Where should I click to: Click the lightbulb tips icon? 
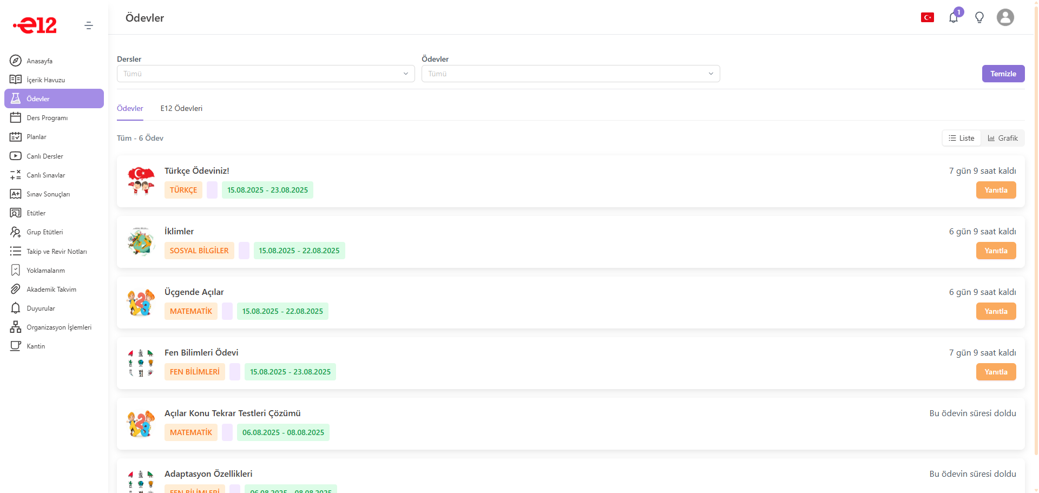(x=979, y=17)
